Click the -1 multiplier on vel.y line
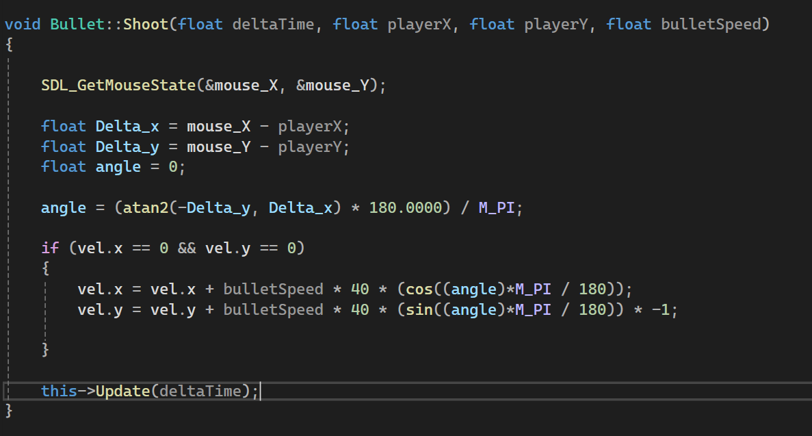 [659, 309]
